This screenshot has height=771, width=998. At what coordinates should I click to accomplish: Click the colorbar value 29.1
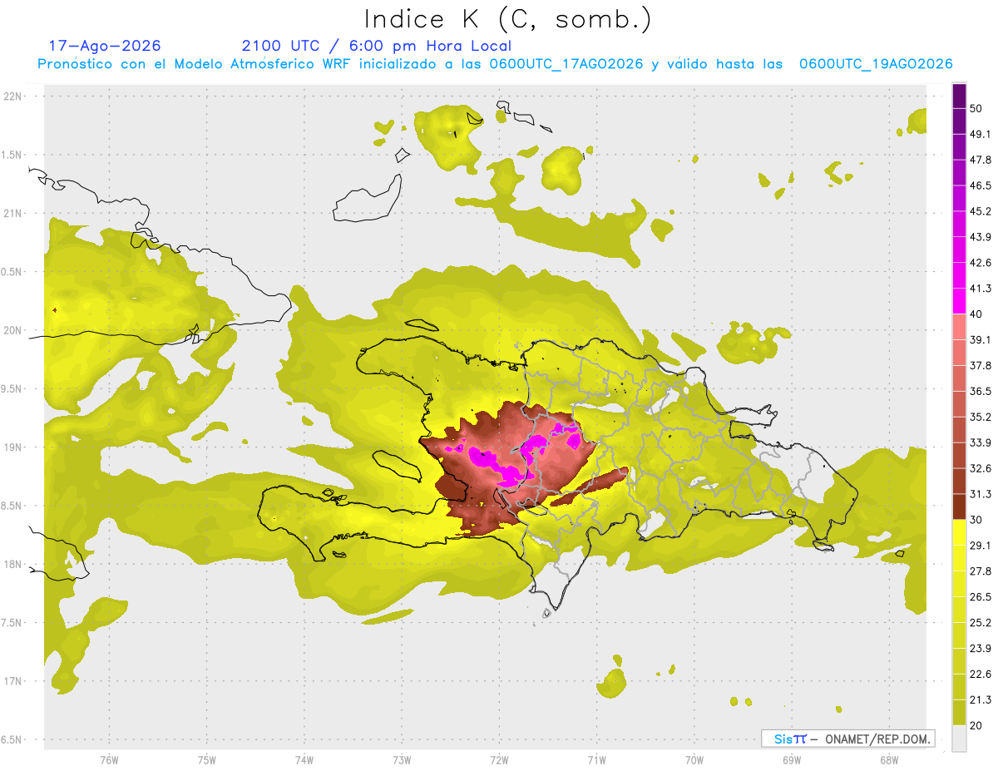981,546
